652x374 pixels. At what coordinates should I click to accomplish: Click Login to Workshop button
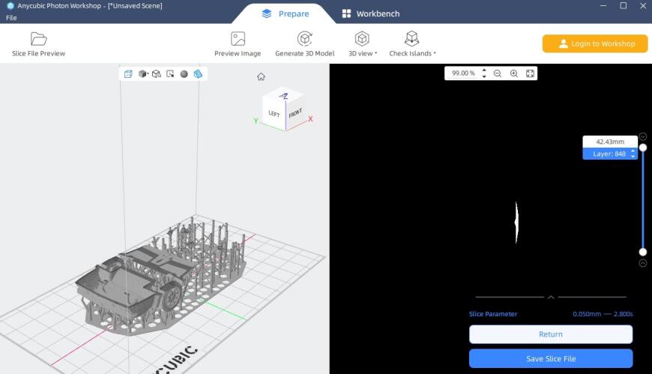tap(595, 43)
